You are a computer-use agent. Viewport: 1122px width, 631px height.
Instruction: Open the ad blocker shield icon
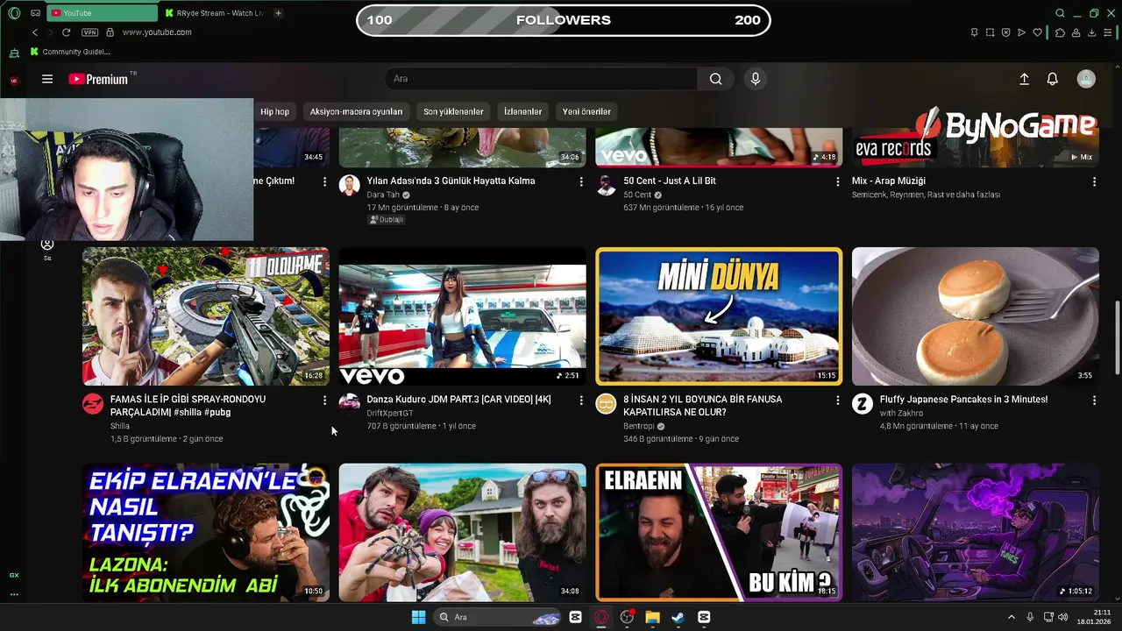(x=1005, y=32)
